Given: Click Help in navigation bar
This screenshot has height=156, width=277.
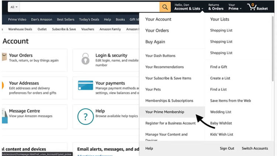Looking at the screenshot, I should coord(107,20).
